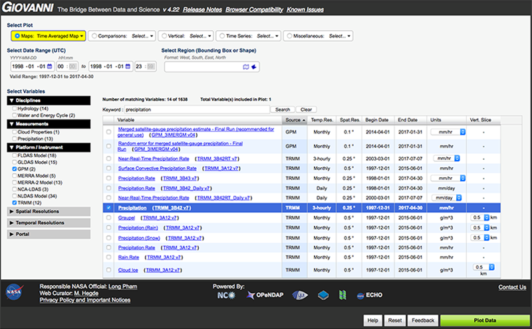Uncheck the GPM (2) platform checkbox
532x329 pixels.
pos(14,169)
